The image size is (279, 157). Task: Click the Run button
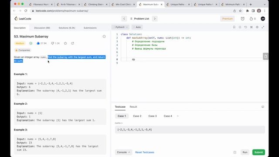click(245, 152)
